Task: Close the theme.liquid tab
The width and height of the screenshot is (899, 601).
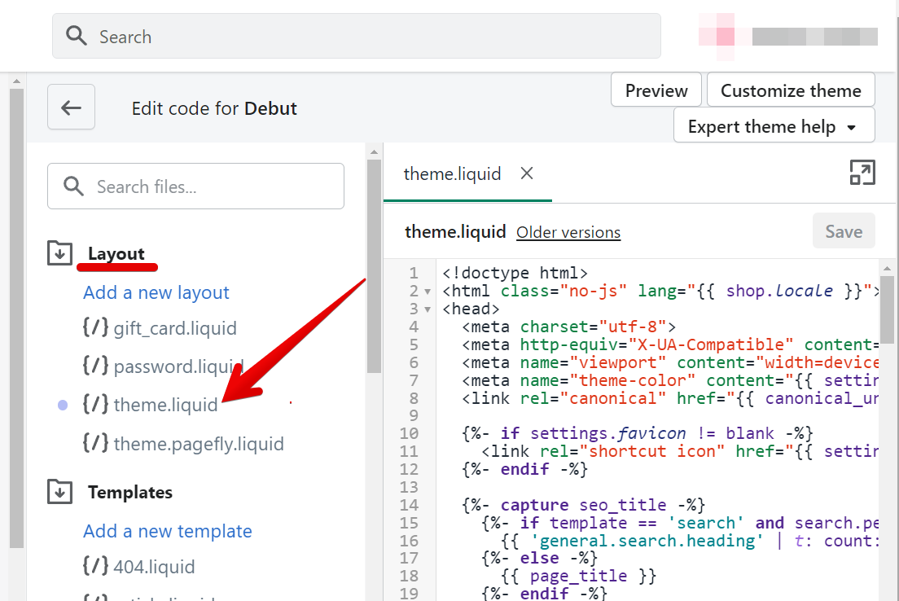Action: [526, 173]
